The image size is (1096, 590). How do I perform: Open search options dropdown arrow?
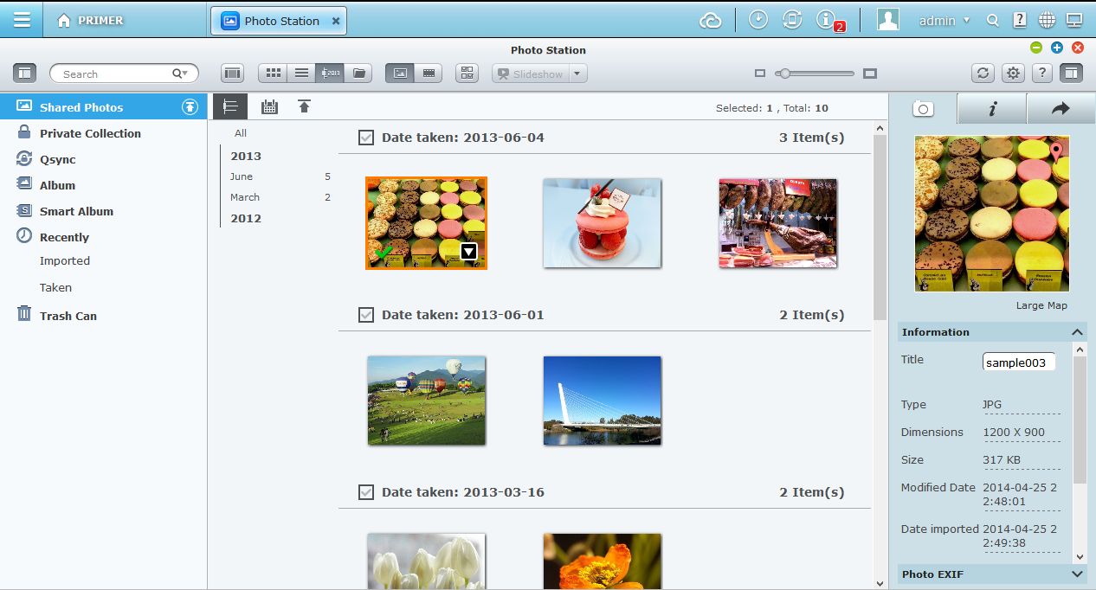pos(180,74)
